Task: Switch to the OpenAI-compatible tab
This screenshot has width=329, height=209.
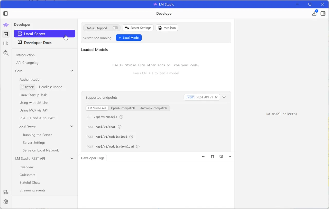Action: click(x=123, y=108)
